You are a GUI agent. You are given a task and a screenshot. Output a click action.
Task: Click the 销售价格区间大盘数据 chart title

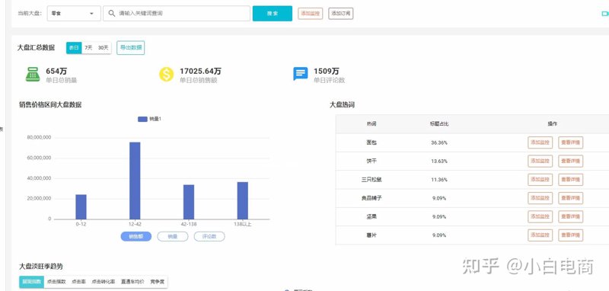coord(50,104)
